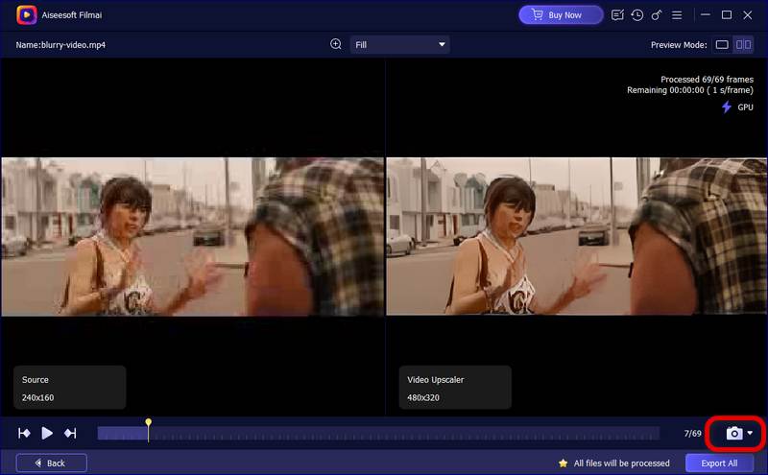Click the 7/69 frame counter

click(x=692, y=434)
